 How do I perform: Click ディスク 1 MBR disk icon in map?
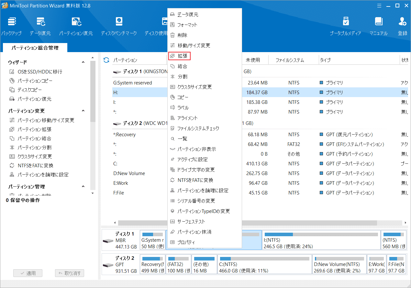[108, 241]
